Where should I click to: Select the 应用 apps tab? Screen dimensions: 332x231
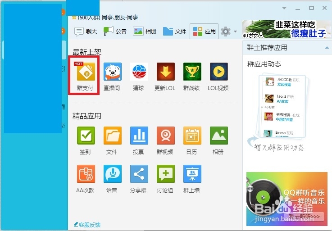click(x=204, y=32)
